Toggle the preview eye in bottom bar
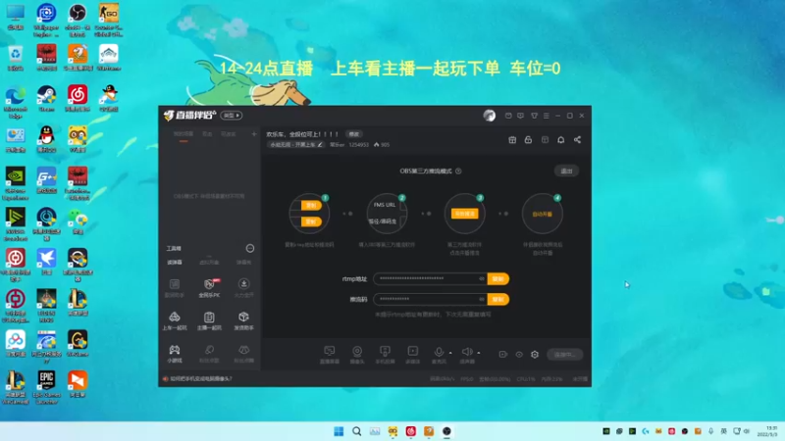The image size is (785, 441). [519, 355]
